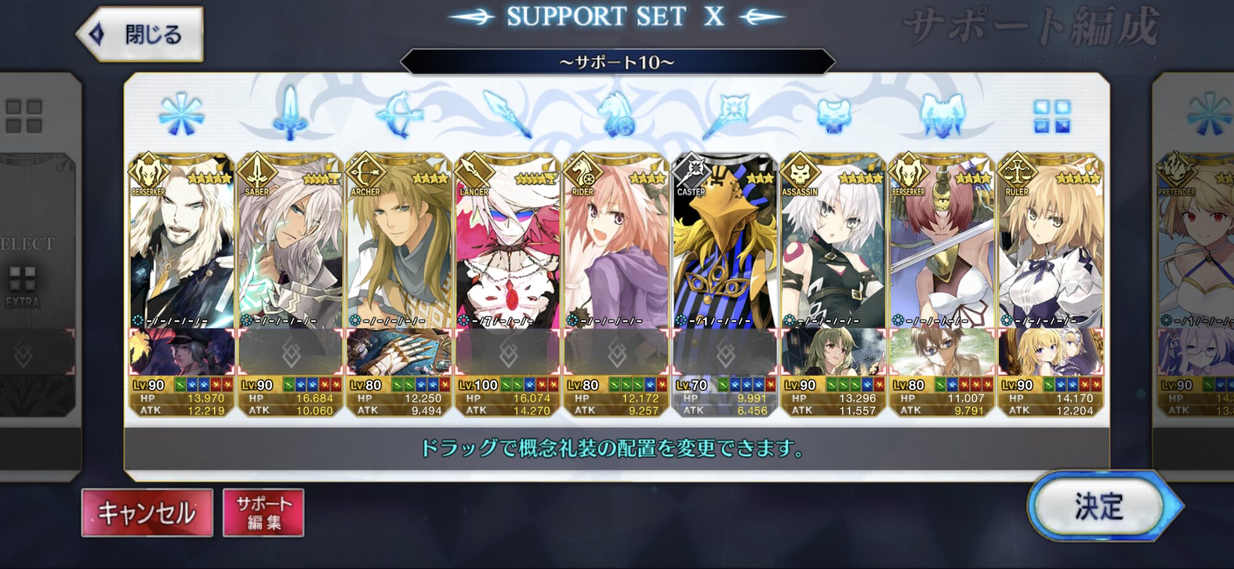Open the サポート編集 support edit button
The width and height of the screenshot is (1234, 569).
tap(263, 512)
